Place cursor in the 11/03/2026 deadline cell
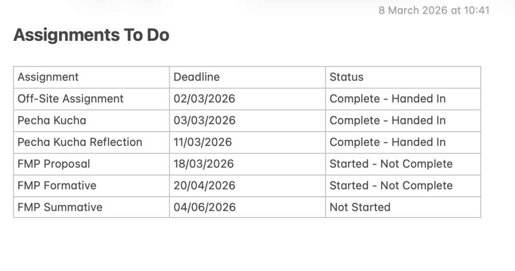This screenshot has width=515, height=271. pyautogui.click(x=203, y=142)
